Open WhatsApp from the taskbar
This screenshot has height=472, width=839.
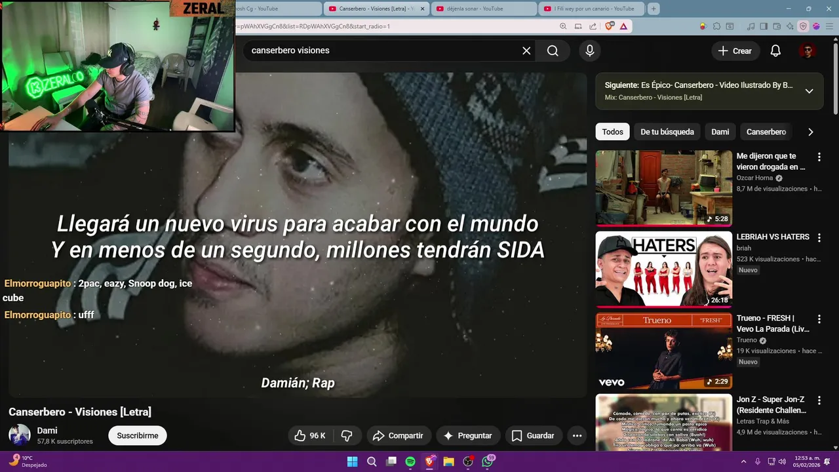pos(487,462)
